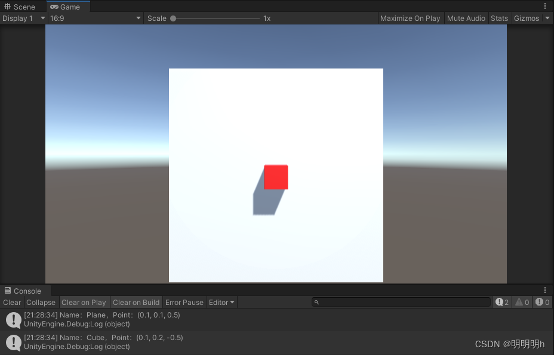Enable Maximize On Play

click(410, 18)
